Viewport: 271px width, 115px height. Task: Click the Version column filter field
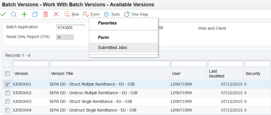point(31,63)
